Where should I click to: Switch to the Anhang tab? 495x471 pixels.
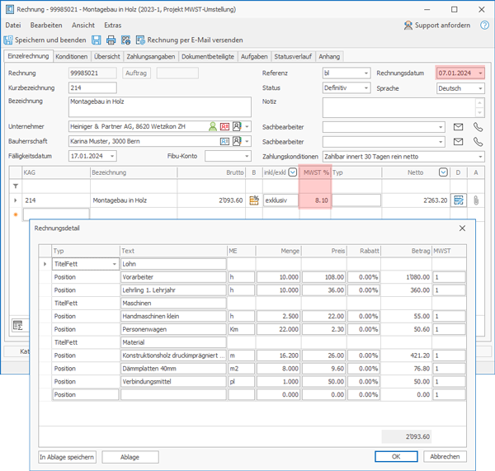click(x=329, y=57)
